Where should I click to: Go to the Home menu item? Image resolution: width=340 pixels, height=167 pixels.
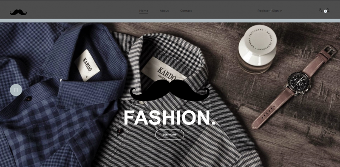pyautogui.click(x=144, y=11)
